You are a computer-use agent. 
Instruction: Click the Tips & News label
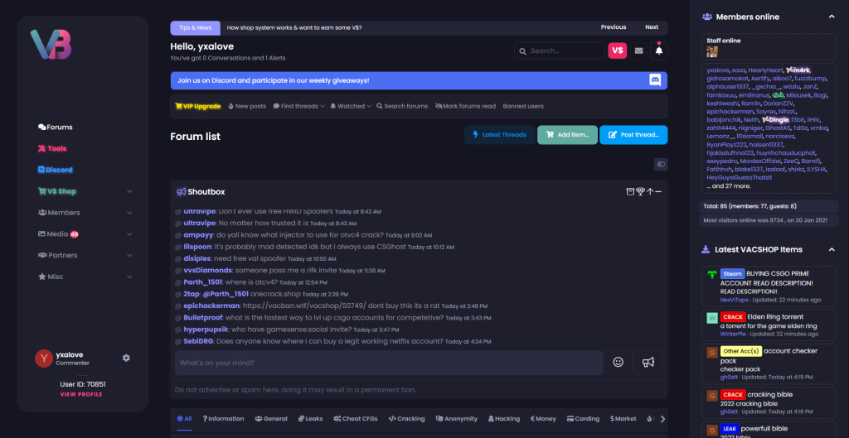click(x=195, y=27)
